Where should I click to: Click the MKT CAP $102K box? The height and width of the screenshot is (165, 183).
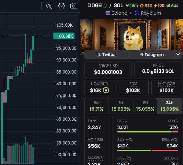tap(166, 87)
